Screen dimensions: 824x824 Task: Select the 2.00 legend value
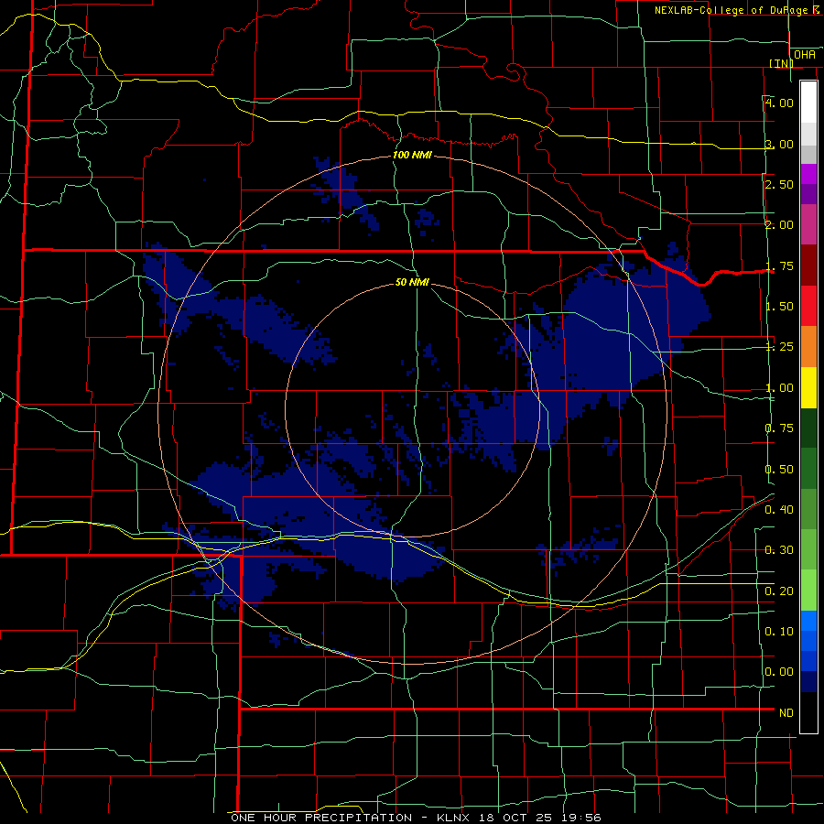pos(779,225)
